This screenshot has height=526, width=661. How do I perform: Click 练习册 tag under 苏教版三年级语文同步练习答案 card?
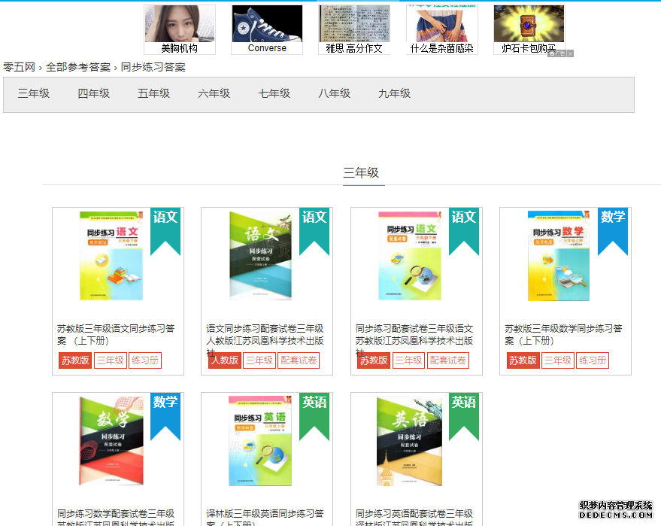click(x=145, y=360)
